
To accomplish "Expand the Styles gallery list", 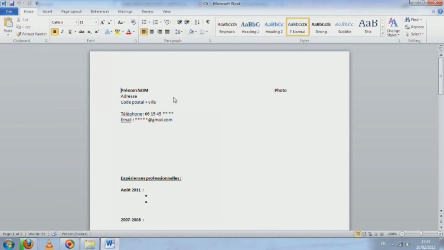I will [382, 34].
